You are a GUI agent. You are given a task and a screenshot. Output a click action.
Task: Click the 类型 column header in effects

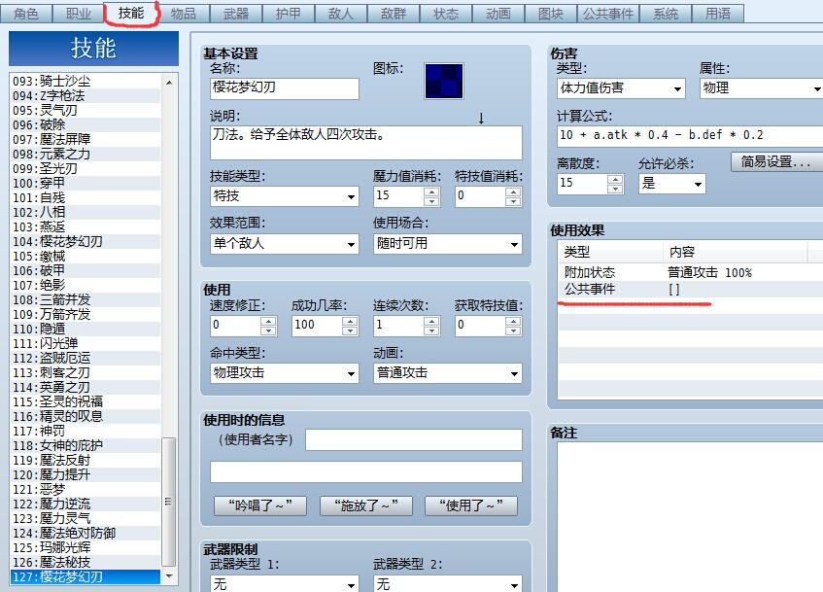(610, 252)
